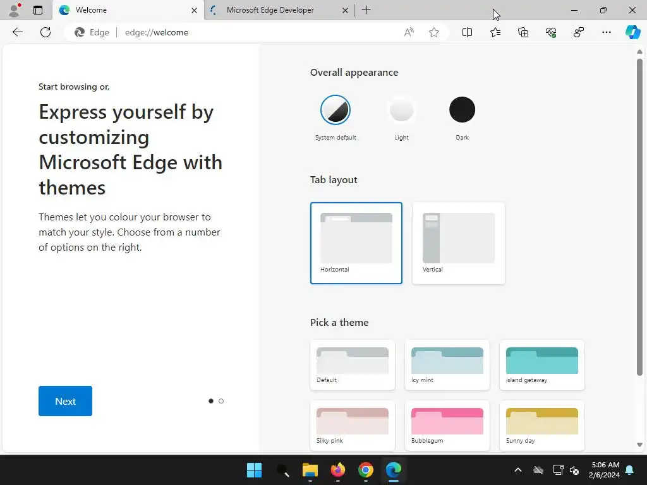The height and width of the screenshot is (485, 647).
Task: Open the Copilot sidebar icon
Action: click(632, 32)
